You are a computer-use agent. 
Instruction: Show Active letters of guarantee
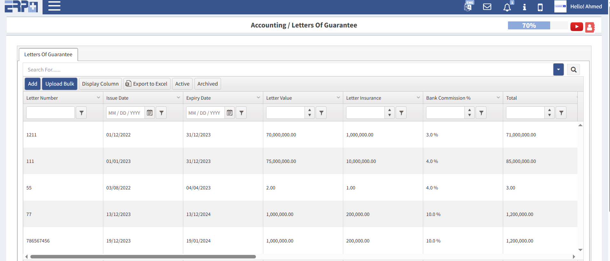click(x=182, y=84)
